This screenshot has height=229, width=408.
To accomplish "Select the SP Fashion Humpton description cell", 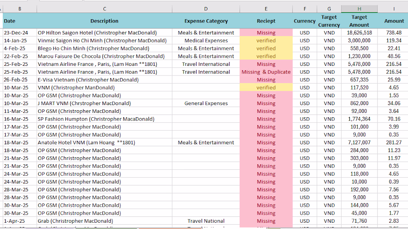I will click(x=104, y=119).
